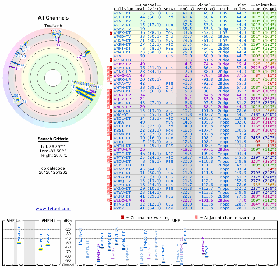Select the WCKV-LP callsign in table
Screen dimensions: 280x268
tap(122, 64)
